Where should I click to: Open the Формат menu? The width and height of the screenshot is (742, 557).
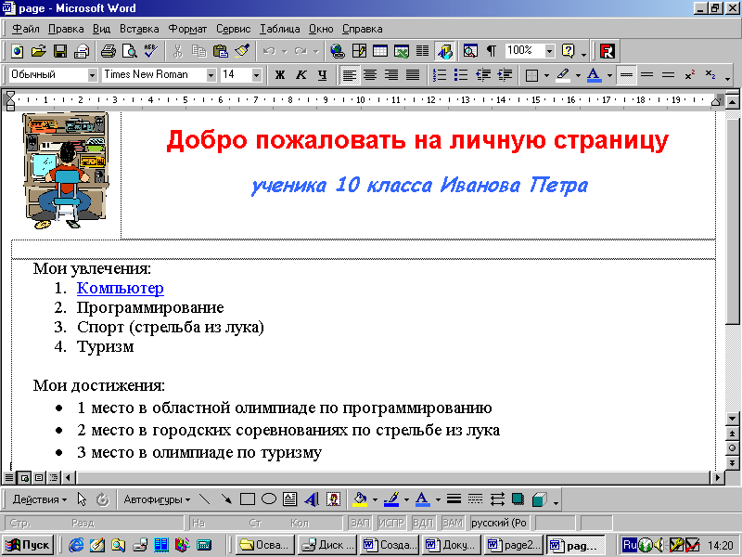pos(187,29)
